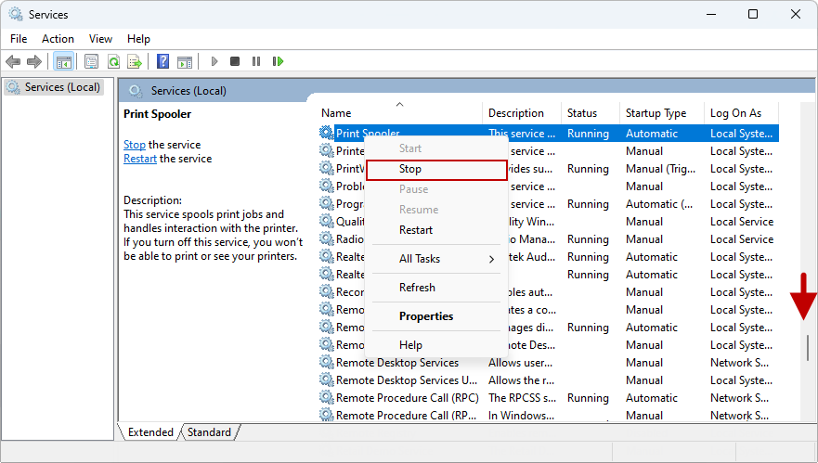Viewport: 818px width, 463px height.
Task: Switch to the Standard tab
Action: 210,432
